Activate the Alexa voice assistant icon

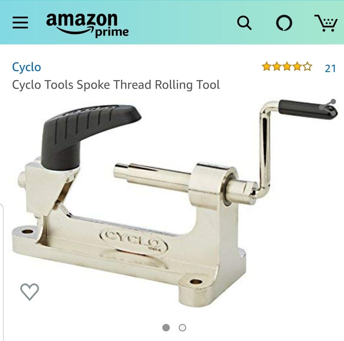pyautogui.click(x=284, y=23)
